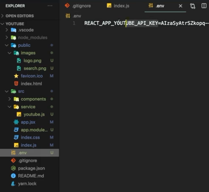Screen dimensions: 209x192
Task: Collapse the images folder chevron
Action: tap(10, 53)
